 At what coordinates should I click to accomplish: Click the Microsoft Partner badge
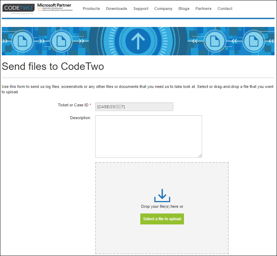(x=55, y=7)
